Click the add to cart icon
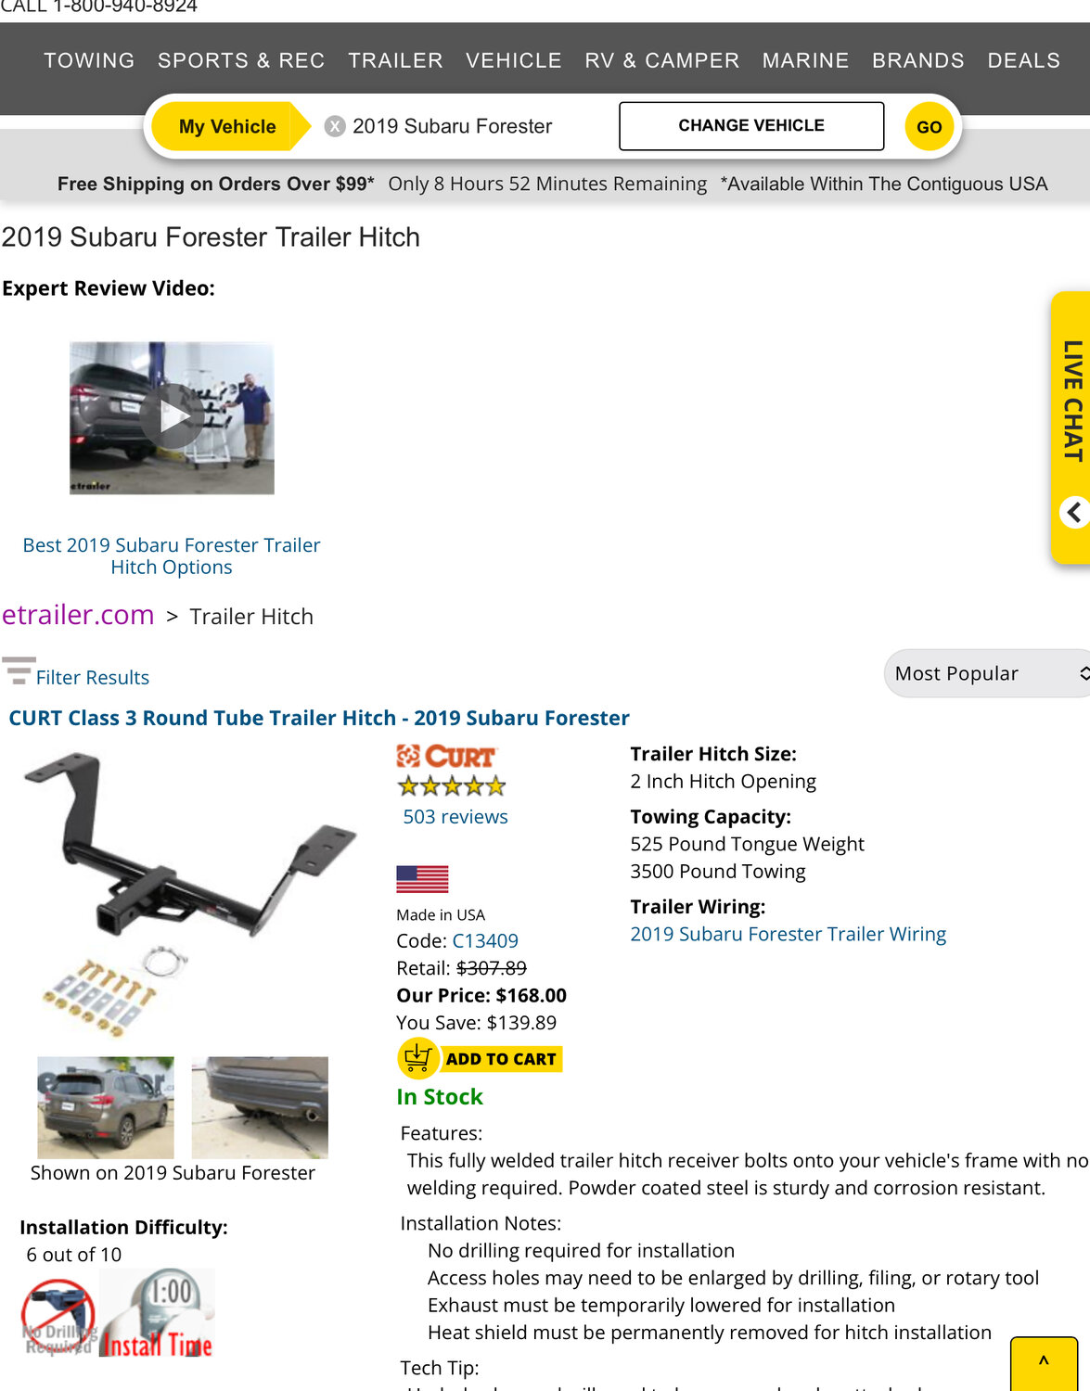The height and width of the screenshot is (1391, 1090). [x=417, y=1058]
